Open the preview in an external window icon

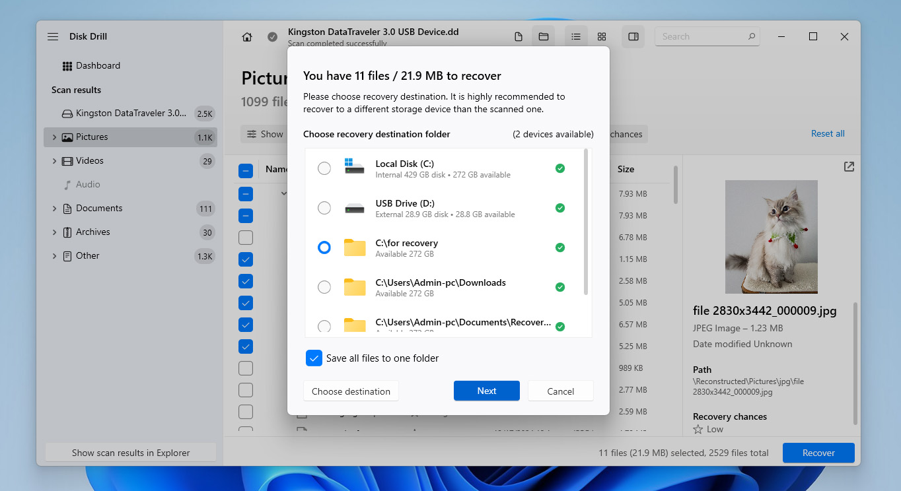point(849,167)
